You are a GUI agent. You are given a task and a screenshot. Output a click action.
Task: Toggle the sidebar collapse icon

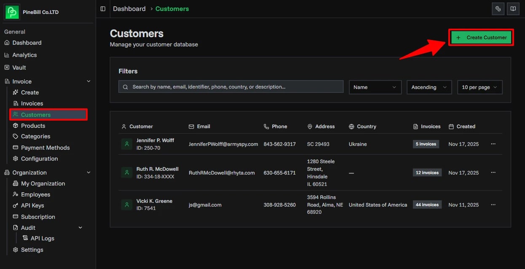(102, 8)
